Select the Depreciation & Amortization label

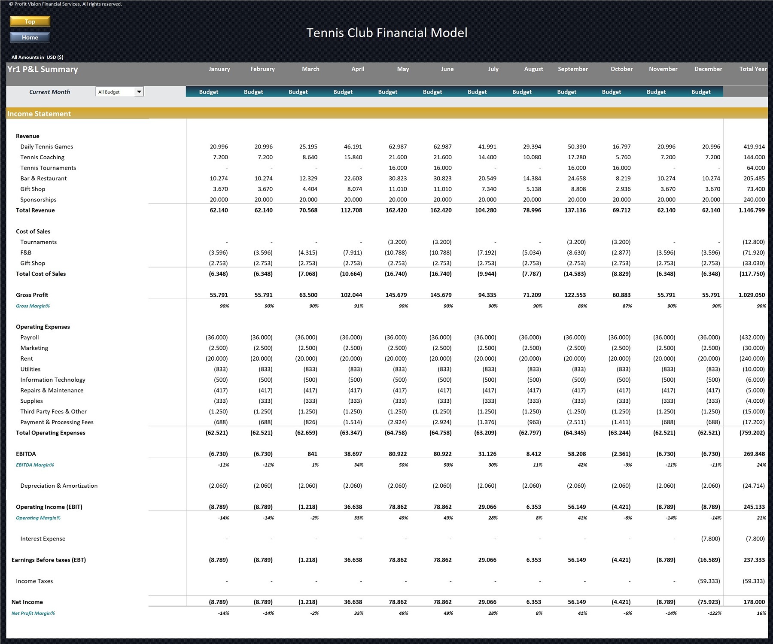click(x=59, y=486)
